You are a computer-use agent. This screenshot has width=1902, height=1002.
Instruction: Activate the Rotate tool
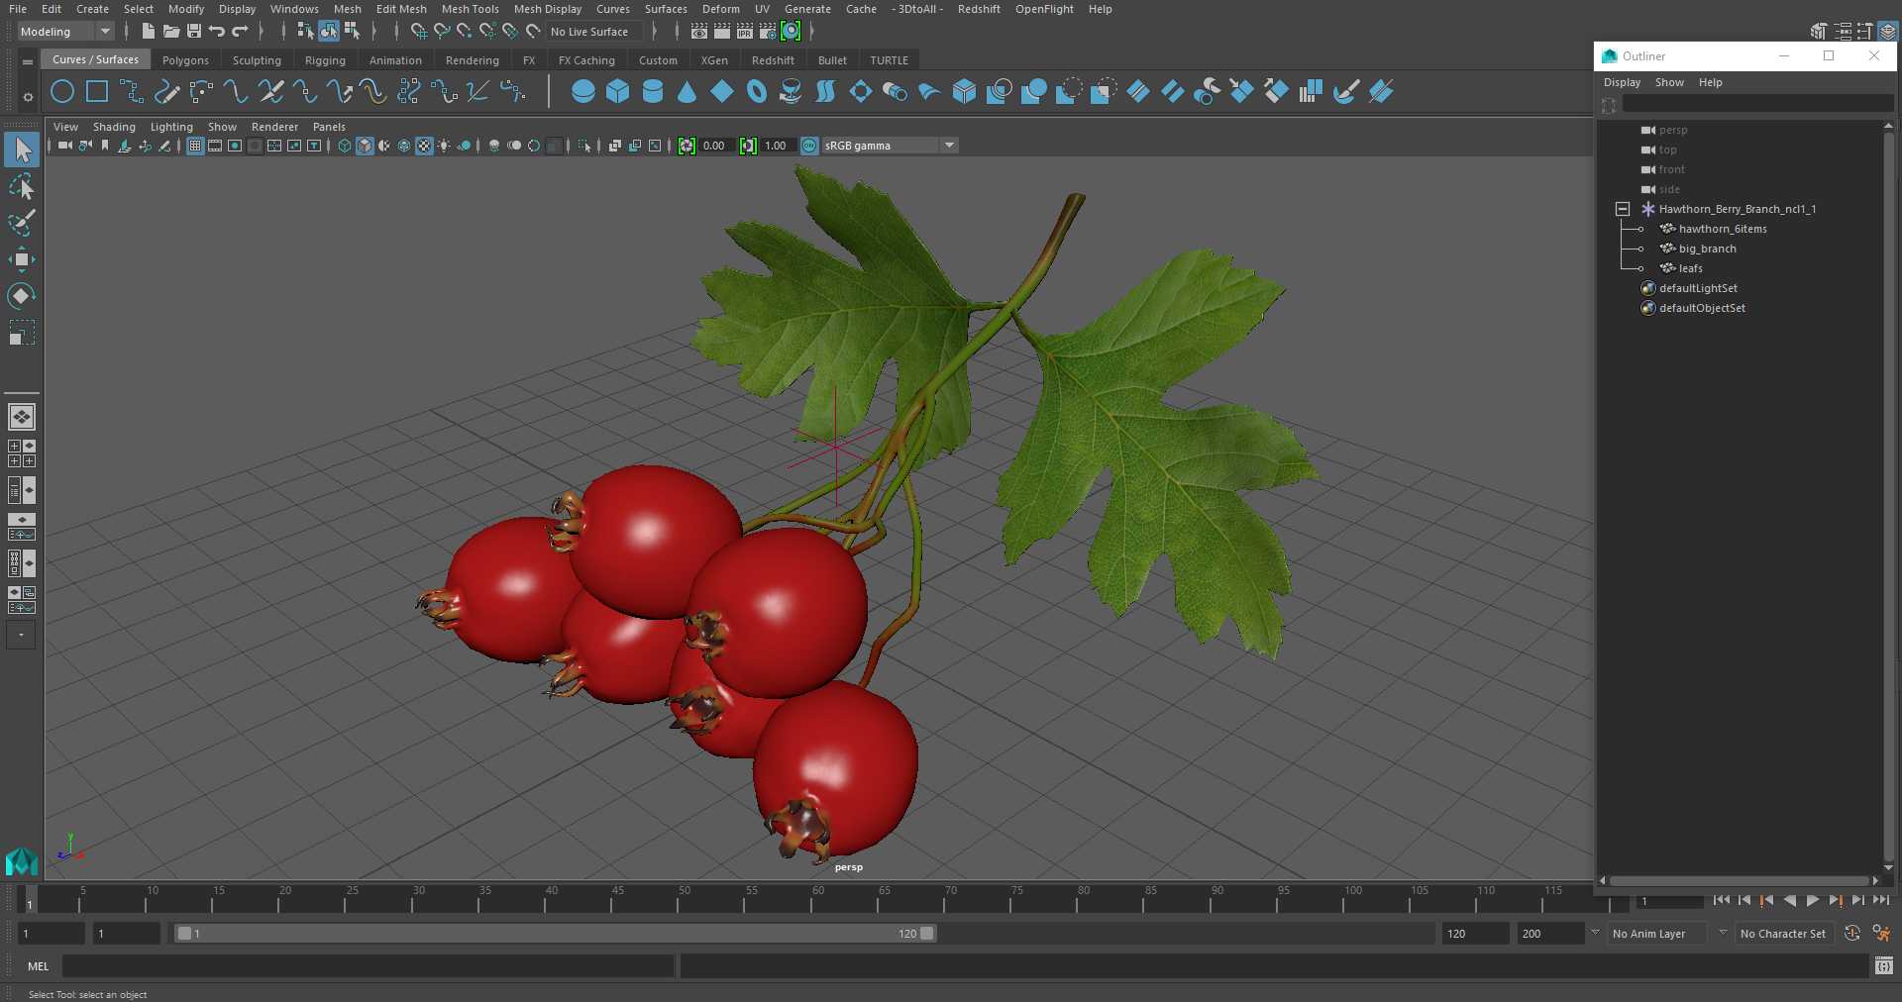[22, 296]
